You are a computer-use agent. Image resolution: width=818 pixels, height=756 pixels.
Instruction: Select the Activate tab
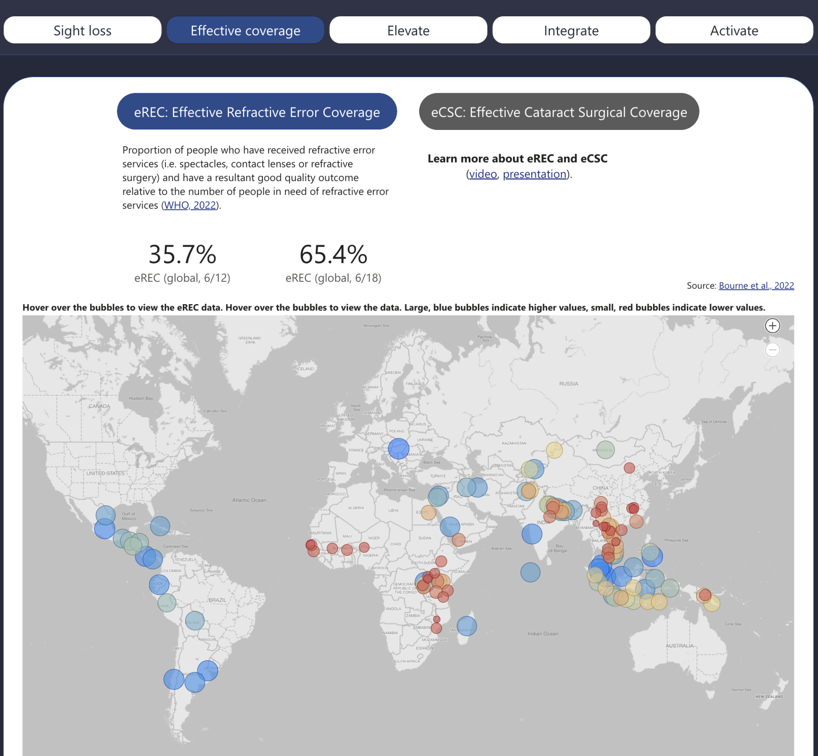pos(734,30)
